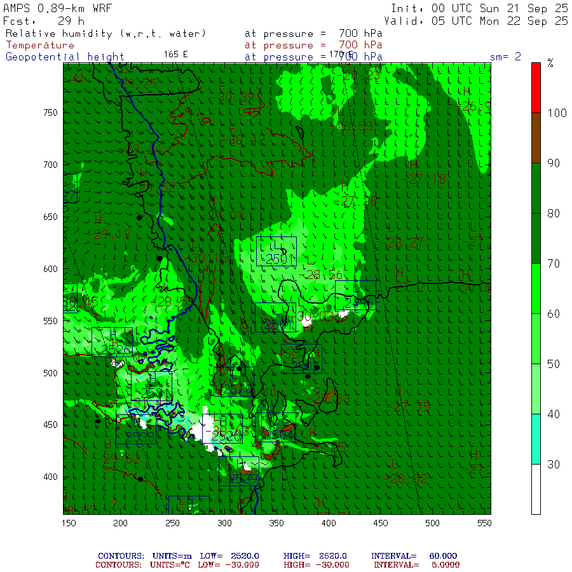Click the '%' unit label above colorbar

550,63
